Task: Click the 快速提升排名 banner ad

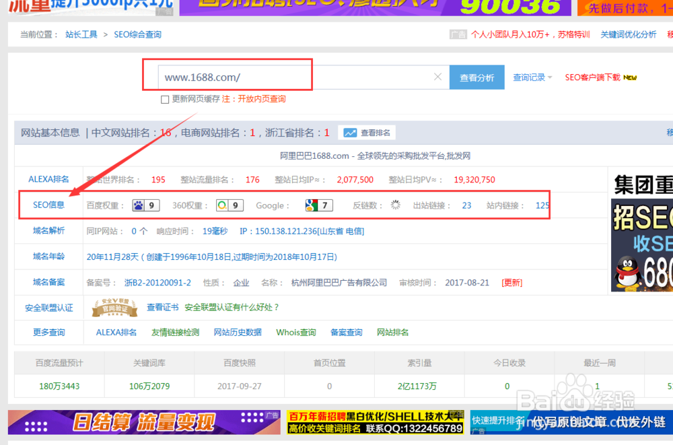Action: (571, 422)
